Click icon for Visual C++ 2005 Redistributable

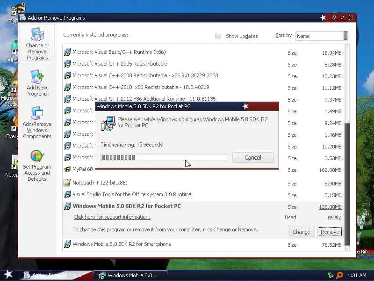coord(67,64)
